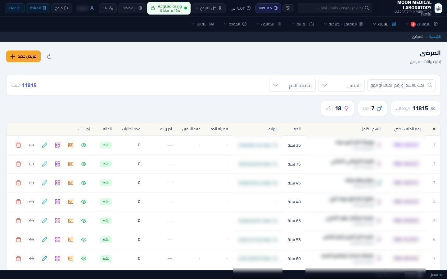
Task: View details of the 75 سنة patient
Action: (84, 164)
